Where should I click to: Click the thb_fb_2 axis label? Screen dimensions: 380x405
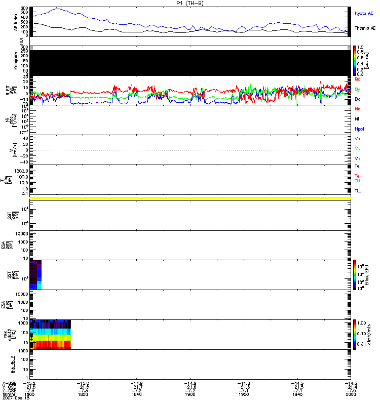click(x=13, y=364)
